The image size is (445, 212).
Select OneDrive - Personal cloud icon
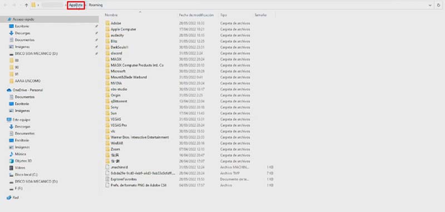pos(9,90)
